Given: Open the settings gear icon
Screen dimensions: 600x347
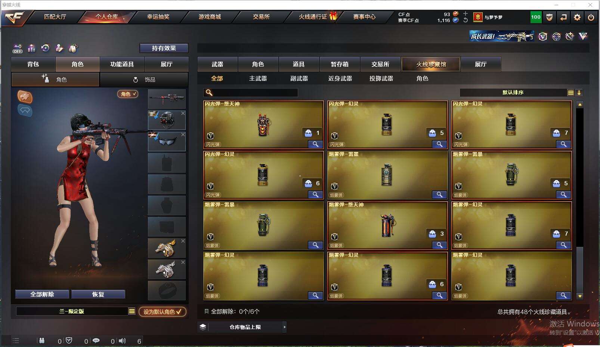Looking at the screenshot, I should click(x=577, y=17).
